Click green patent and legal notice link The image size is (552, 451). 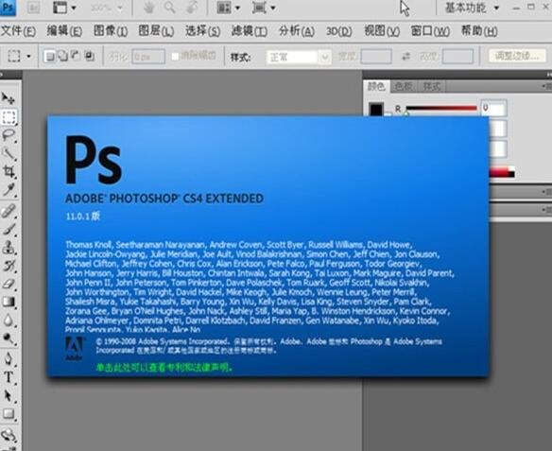(x=164, y=367)
